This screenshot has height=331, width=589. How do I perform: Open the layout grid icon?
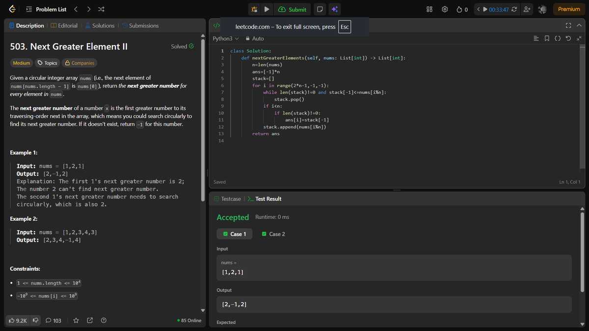pos(429,9)
